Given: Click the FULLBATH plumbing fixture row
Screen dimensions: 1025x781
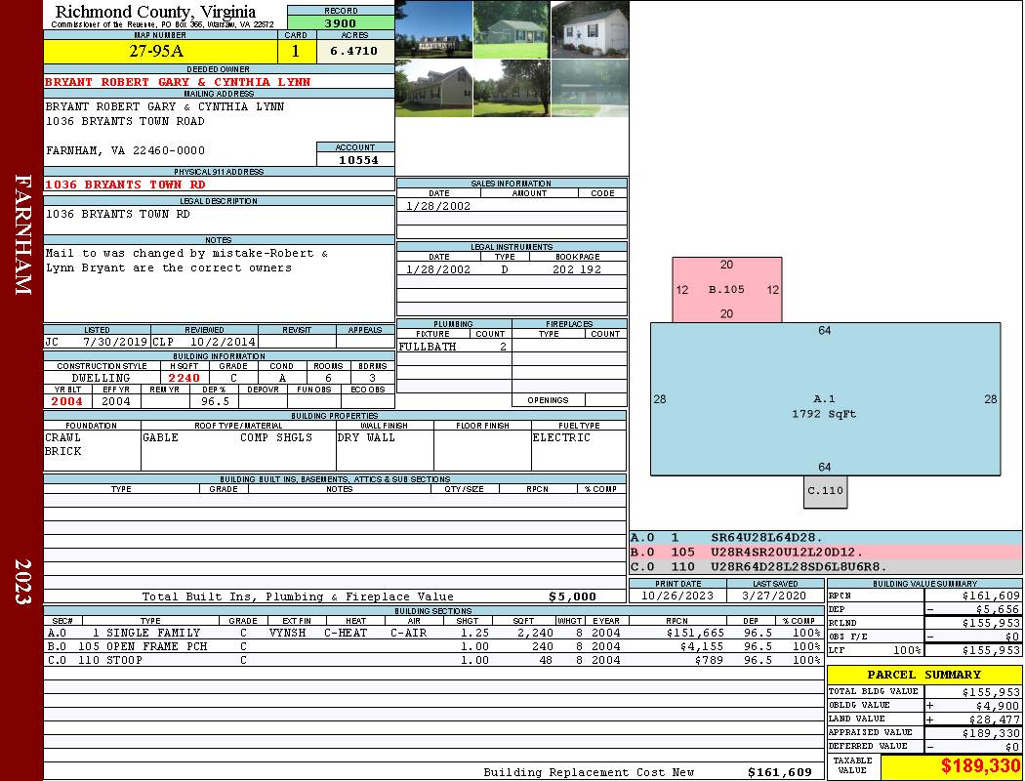Looking at the screenshot, I should point(454,347).
